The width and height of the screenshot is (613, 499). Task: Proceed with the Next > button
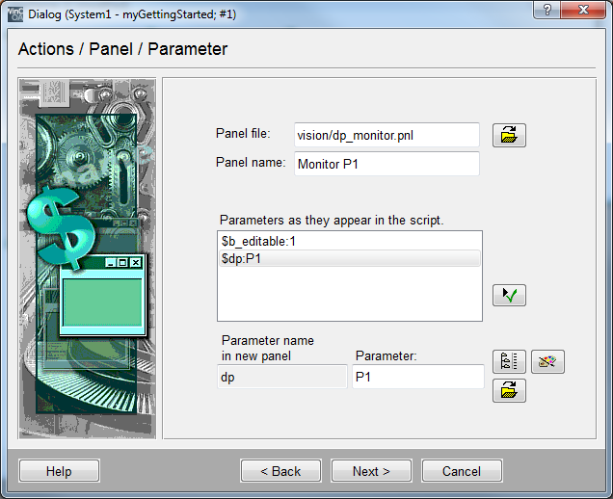pyautogui.click(x=371, y=471)
